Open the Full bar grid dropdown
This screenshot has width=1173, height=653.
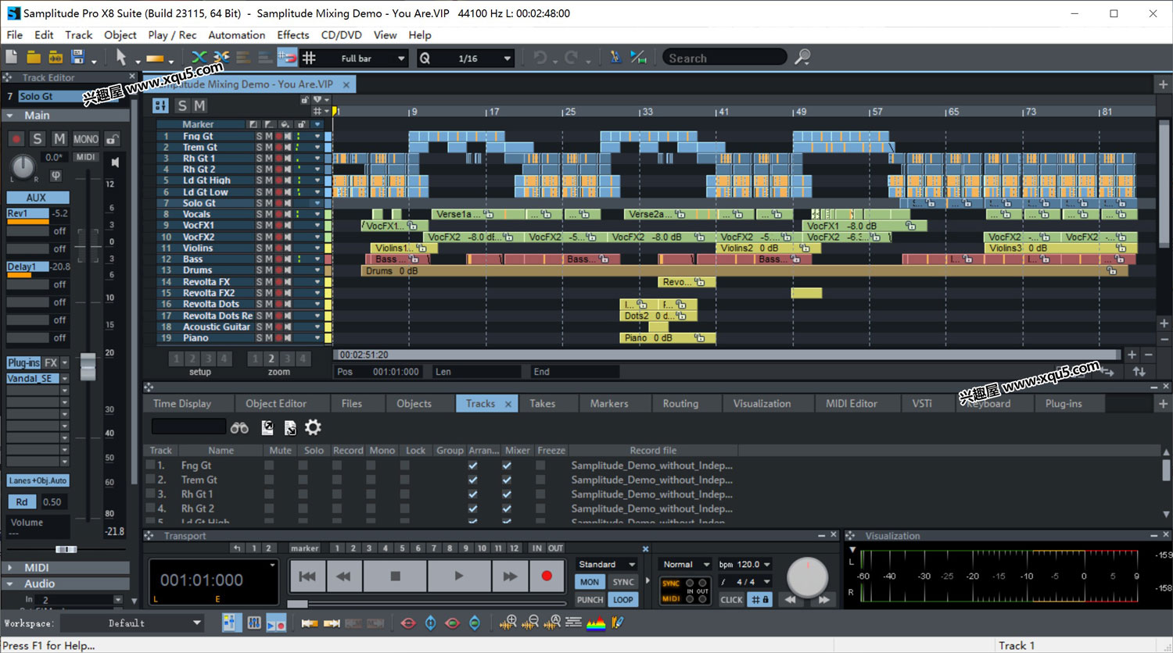tap(401, 58)
